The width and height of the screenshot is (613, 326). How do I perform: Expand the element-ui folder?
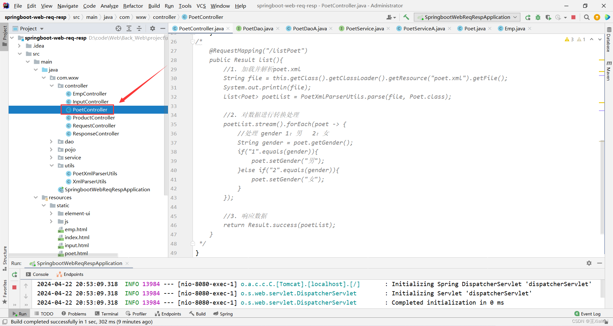pos(51,214)
